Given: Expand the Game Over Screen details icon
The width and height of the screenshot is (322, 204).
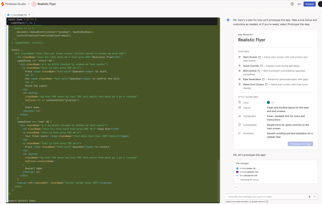Looking at the screenshot, I should 267,85.
